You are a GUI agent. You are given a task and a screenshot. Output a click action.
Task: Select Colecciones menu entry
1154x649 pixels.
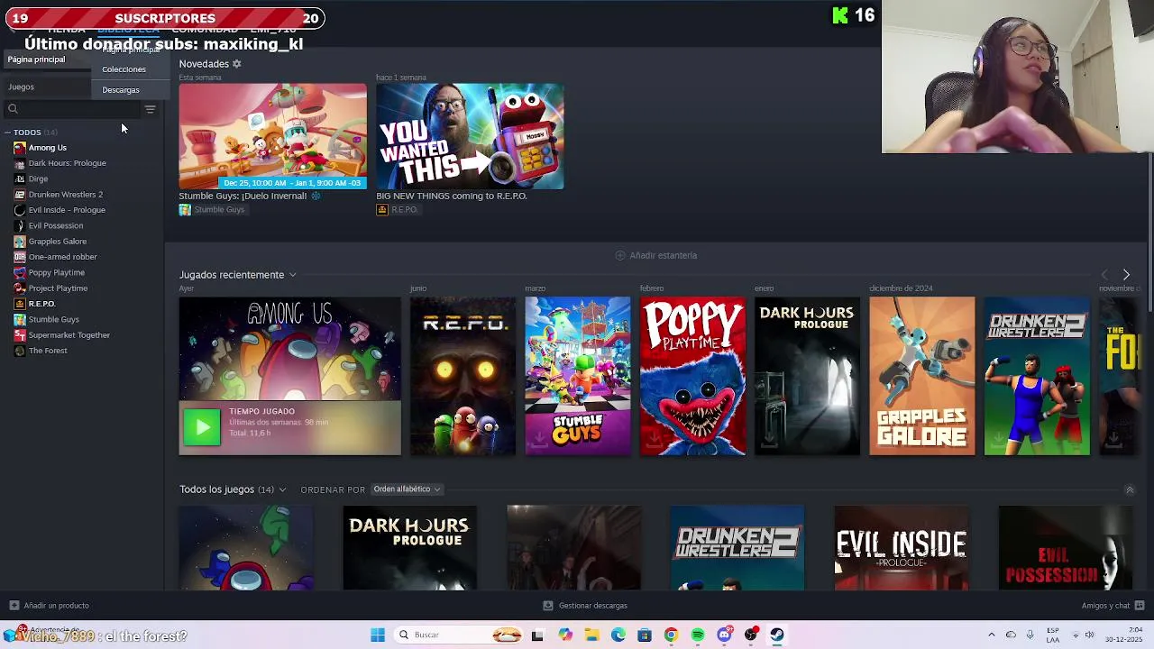tap(124, 69)
